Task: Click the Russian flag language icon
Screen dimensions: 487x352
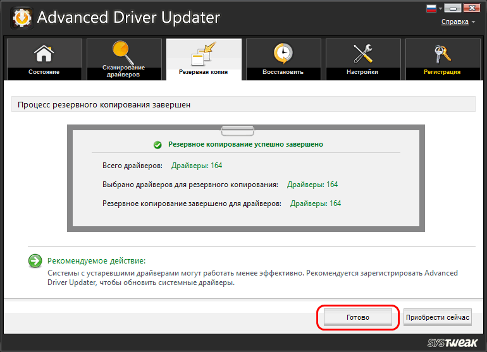Action: [x=431, y=8]
